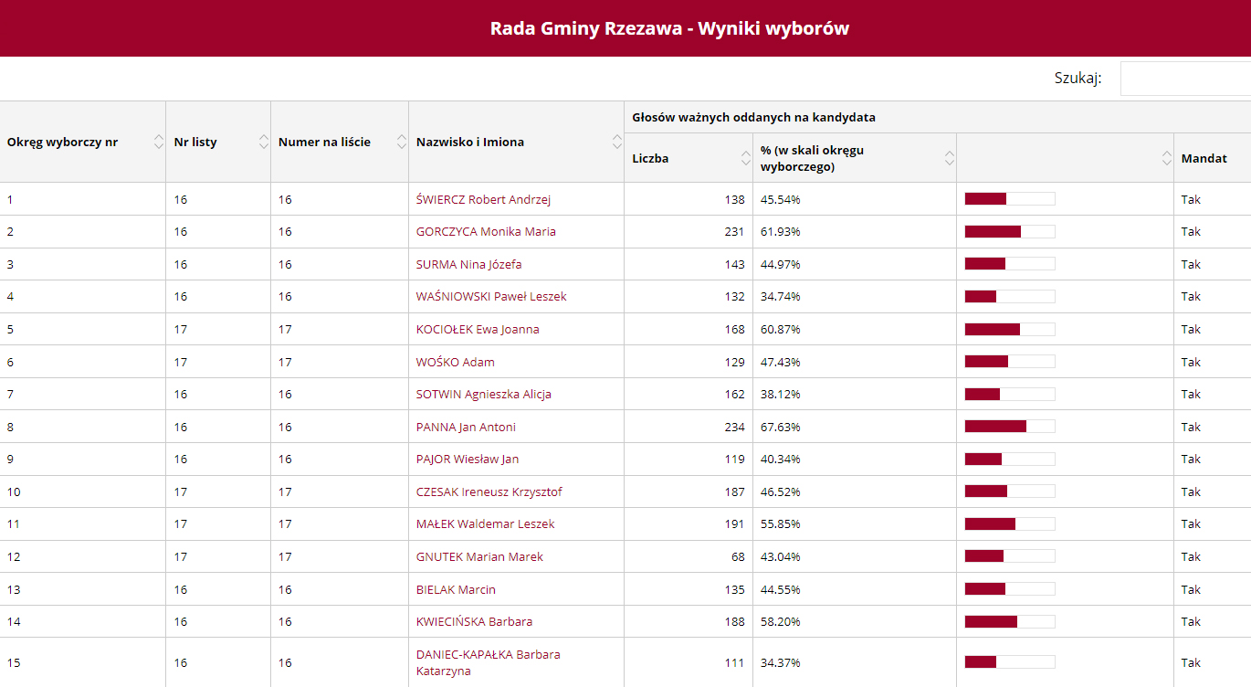The height and width of the screenshot is (687, 1251).
Task: Open candidate ŚWIERCZ Robert Andrzej
Action: [x=483, y=199]
